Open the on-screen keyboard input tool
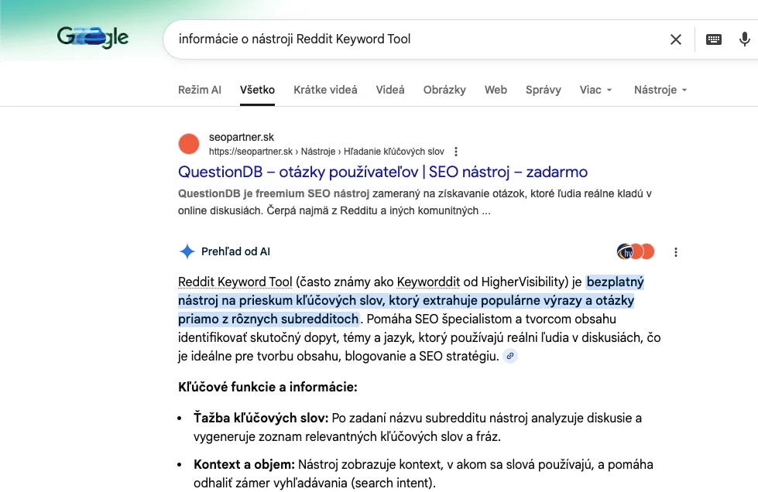This screenshot has height=492, width=758. (714, 39)
